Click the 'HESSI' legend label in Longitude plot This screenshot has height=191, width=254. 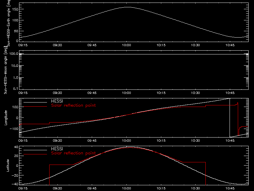click(57, 101)
